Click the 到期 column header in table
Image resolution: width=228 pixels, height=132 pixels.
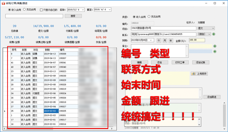tap(47, 50)
